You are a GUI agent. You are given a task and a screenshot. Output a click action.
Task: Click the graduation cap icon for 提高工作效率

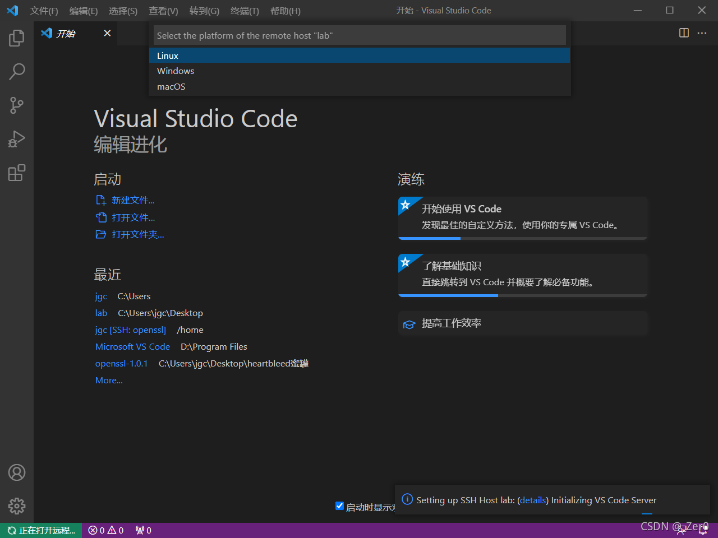[409, 324]
